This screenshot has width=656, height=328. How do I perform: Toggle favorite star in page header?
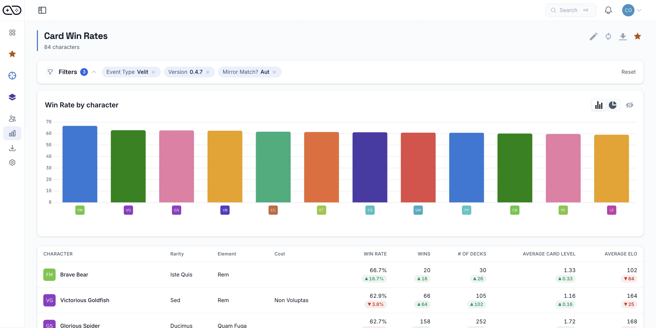[x=638, y=36]
